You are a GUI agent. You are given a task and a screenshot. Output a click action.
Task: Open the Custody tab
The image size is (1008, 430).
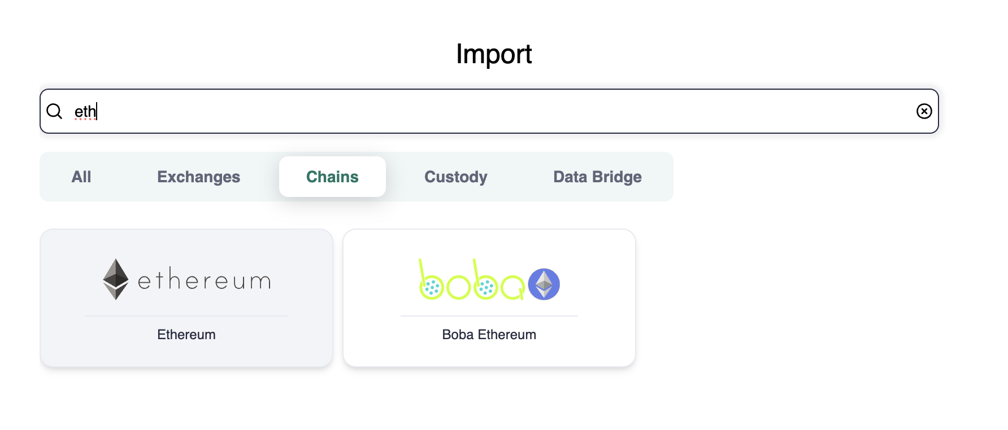click(455, 177)
